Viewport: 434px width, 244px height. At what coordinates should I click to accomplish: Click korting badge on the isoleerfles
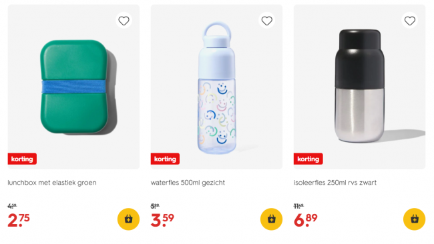click(308, 159)
